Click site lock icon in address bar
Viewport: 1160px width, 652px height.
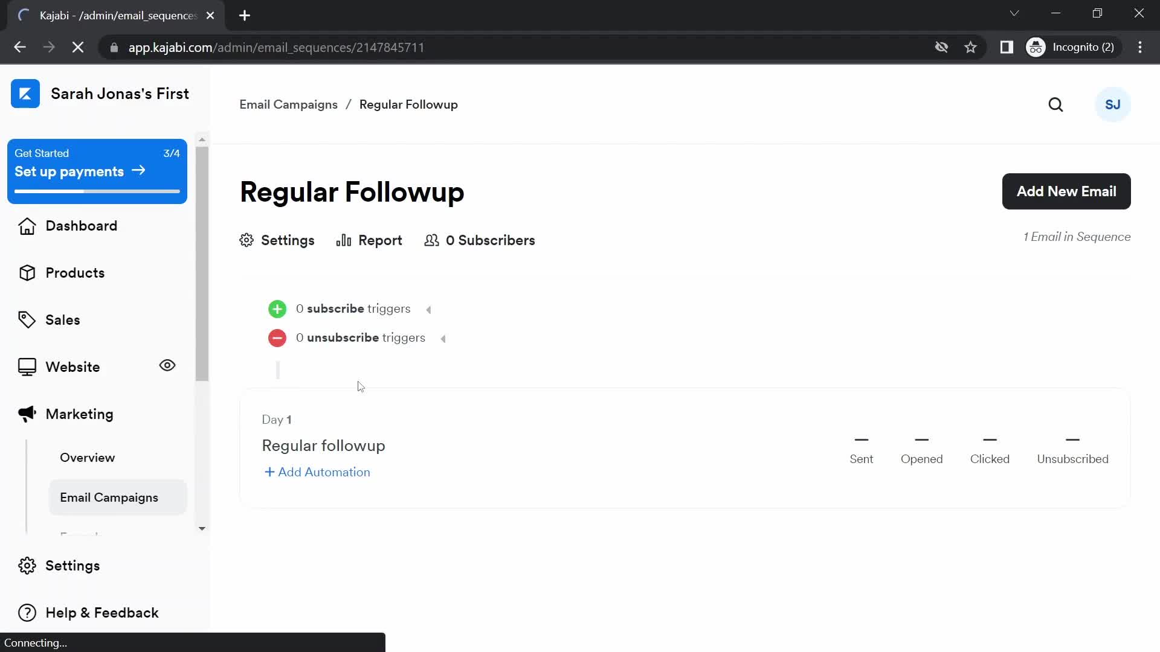tap(114, 47)
